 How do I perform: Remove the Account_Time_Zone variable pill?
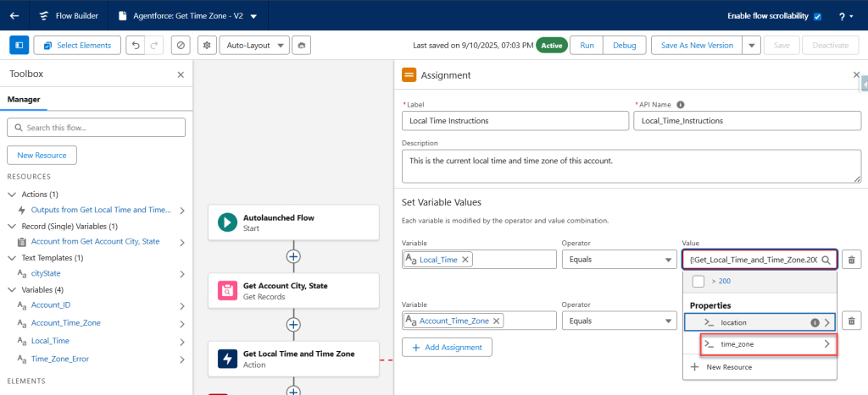tap(497, 321)
